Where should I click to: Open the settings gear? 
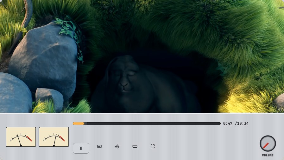(x=117, y=146)
